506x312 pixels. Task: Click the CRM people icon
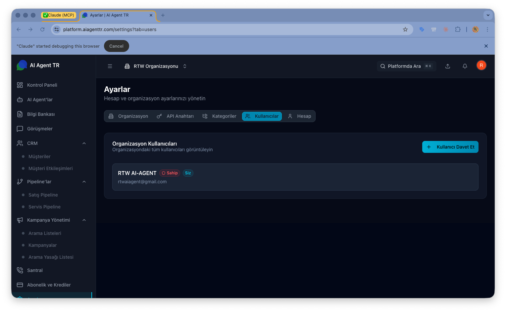[20, 143]
